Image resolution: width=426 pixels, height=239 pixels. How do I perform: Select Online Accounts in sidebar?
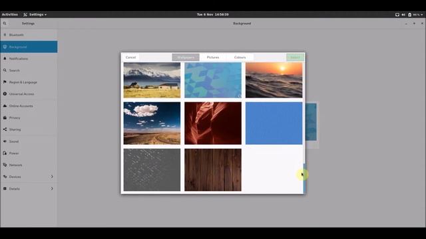click(29, 106)
